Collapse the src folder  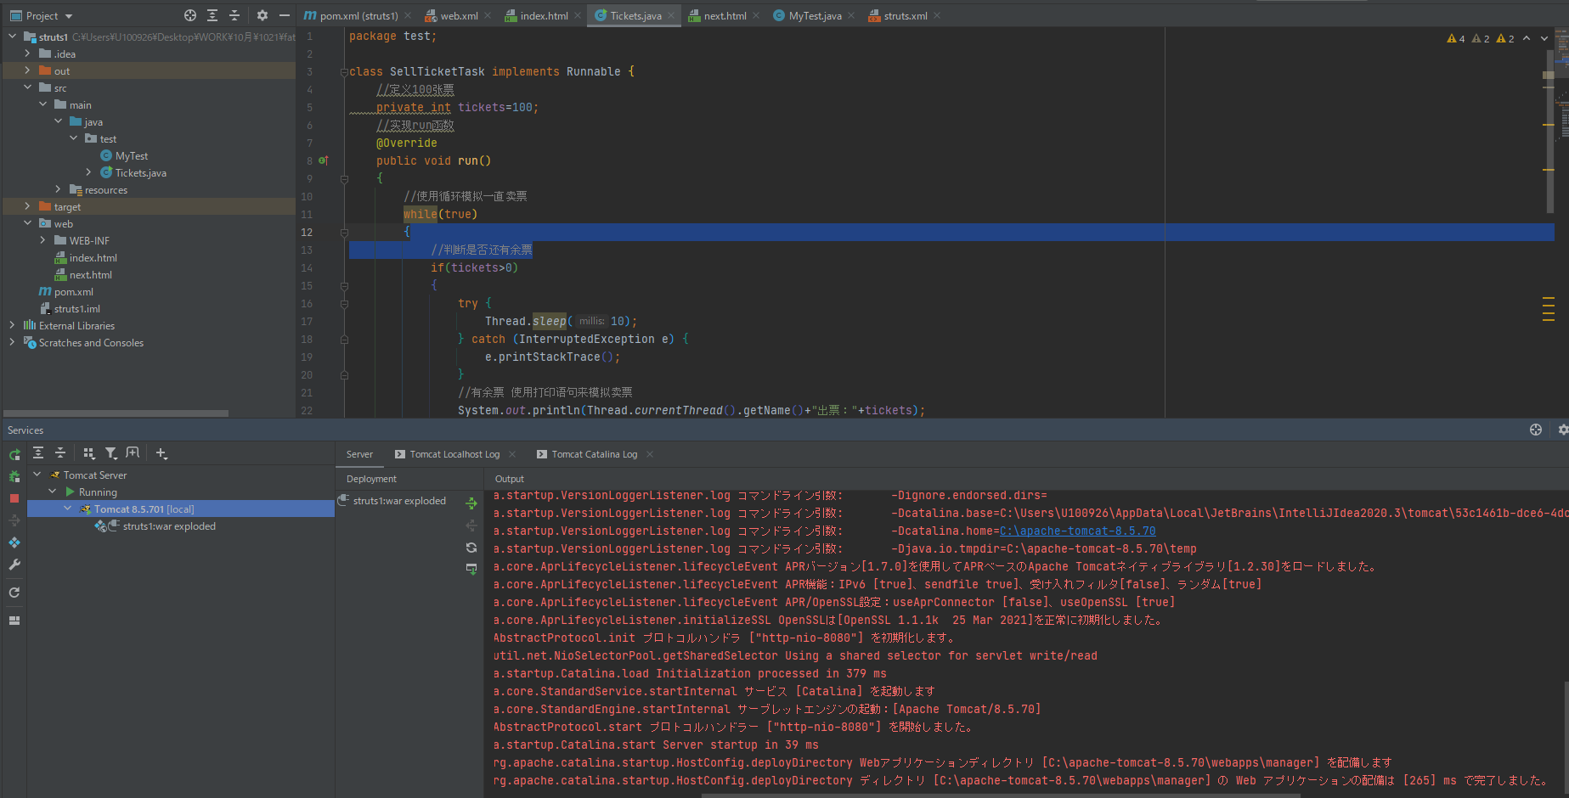(x=27, y=87)
